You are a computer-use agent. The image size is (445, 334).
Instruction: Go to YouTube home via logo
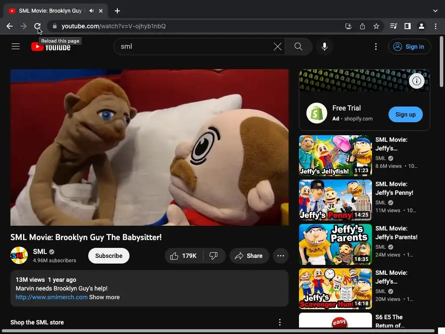click(51, 47)
